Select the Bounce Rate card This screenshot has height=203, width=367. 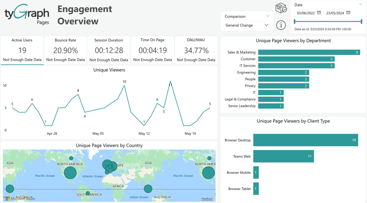65,50
